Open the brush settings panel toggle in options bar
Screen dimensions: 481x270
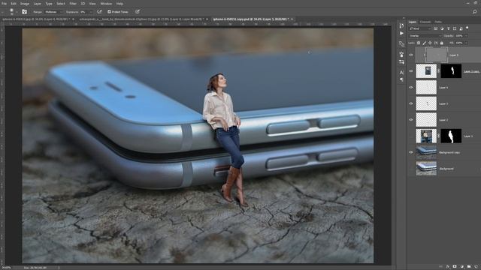24,12
